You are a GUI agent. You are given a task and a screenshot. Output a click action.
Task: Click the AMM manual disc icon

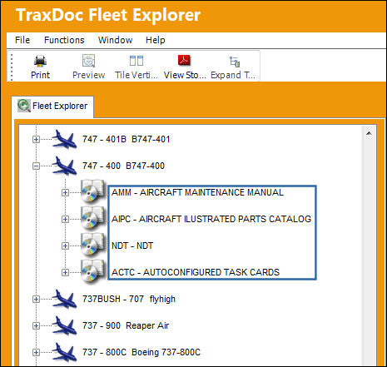[93, 191]
